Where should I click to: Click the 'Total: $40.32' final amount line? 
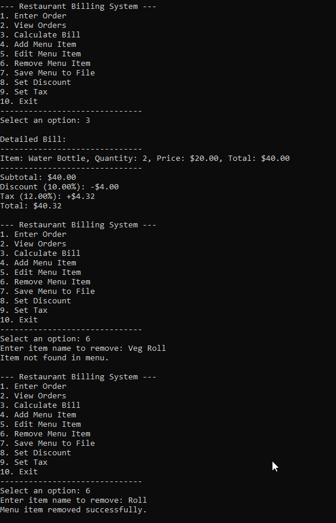(x=31, y=206)
